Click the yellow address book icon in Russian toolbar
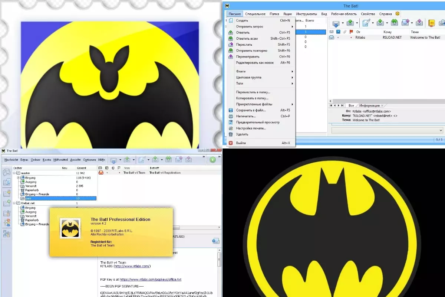Viewport: 445px width, 297px height. [x=432, y=23]
